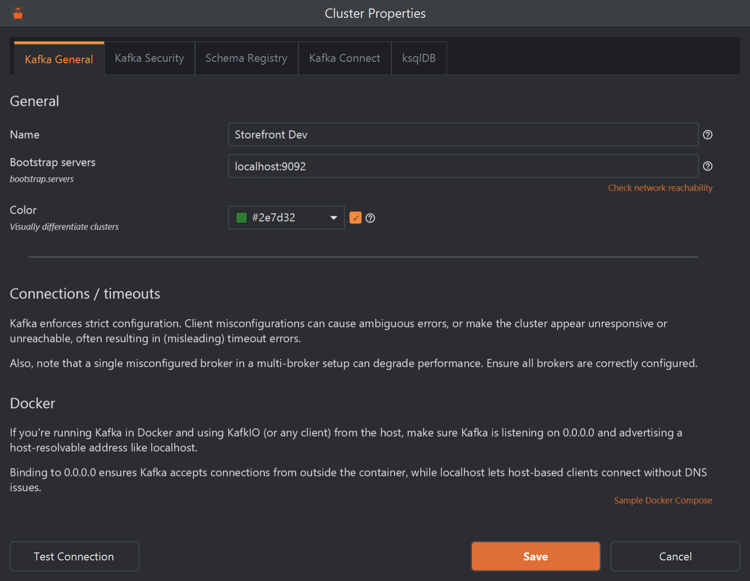Image resolution: width=750 pixels, height=581 pixels.
Task: Save the cluster properties
Action: pyautogui.click(x=536, y=556)
